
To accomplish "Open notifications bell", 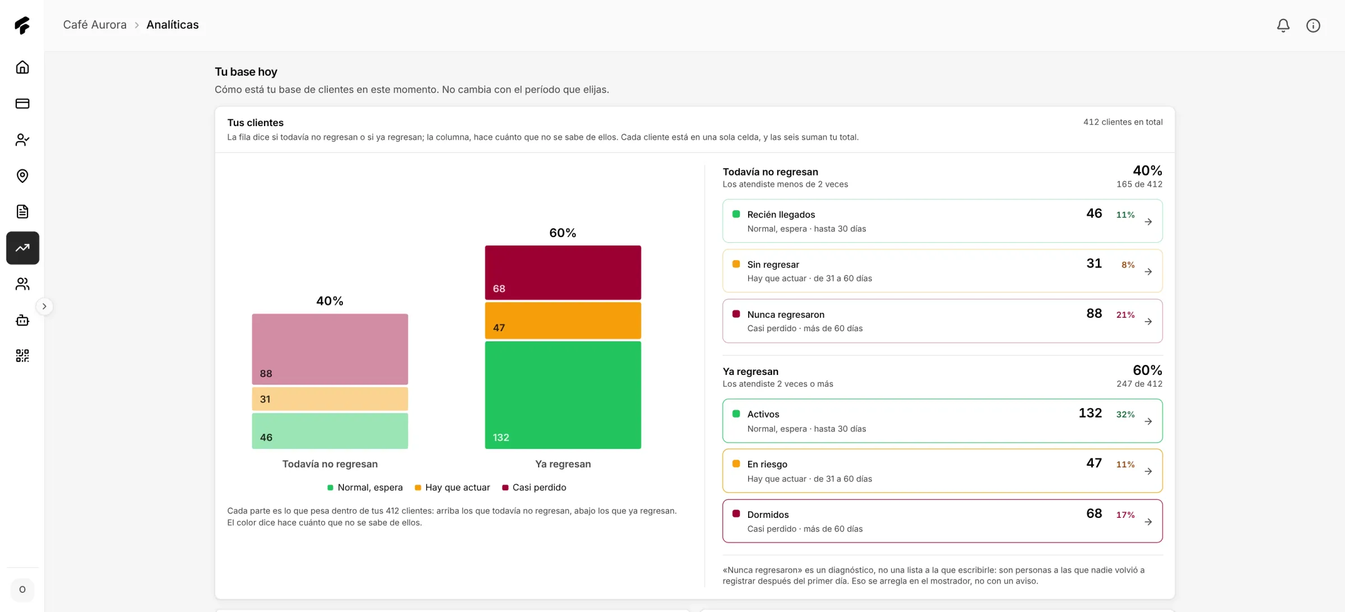I will tap(1283, 25).
